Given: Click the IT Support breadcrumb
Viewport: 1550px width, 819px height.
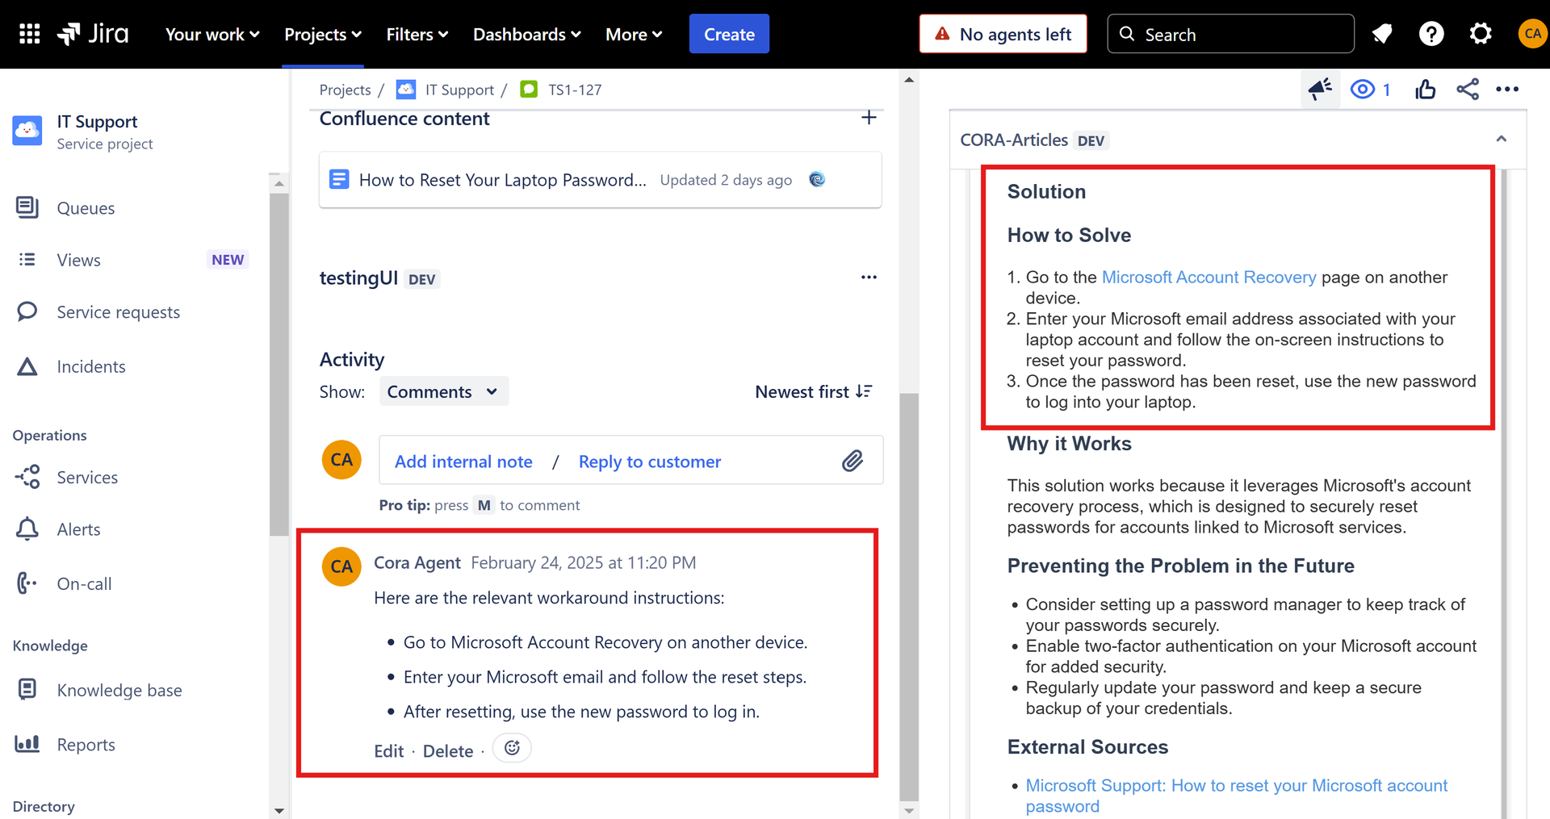Looking at the screenshot, I should click(459, 90).
